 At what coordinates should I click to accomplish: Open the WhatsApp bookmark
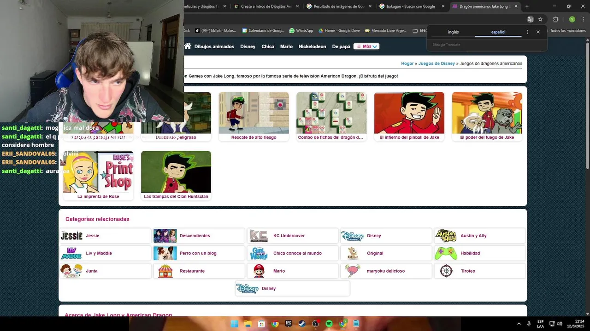301,31
